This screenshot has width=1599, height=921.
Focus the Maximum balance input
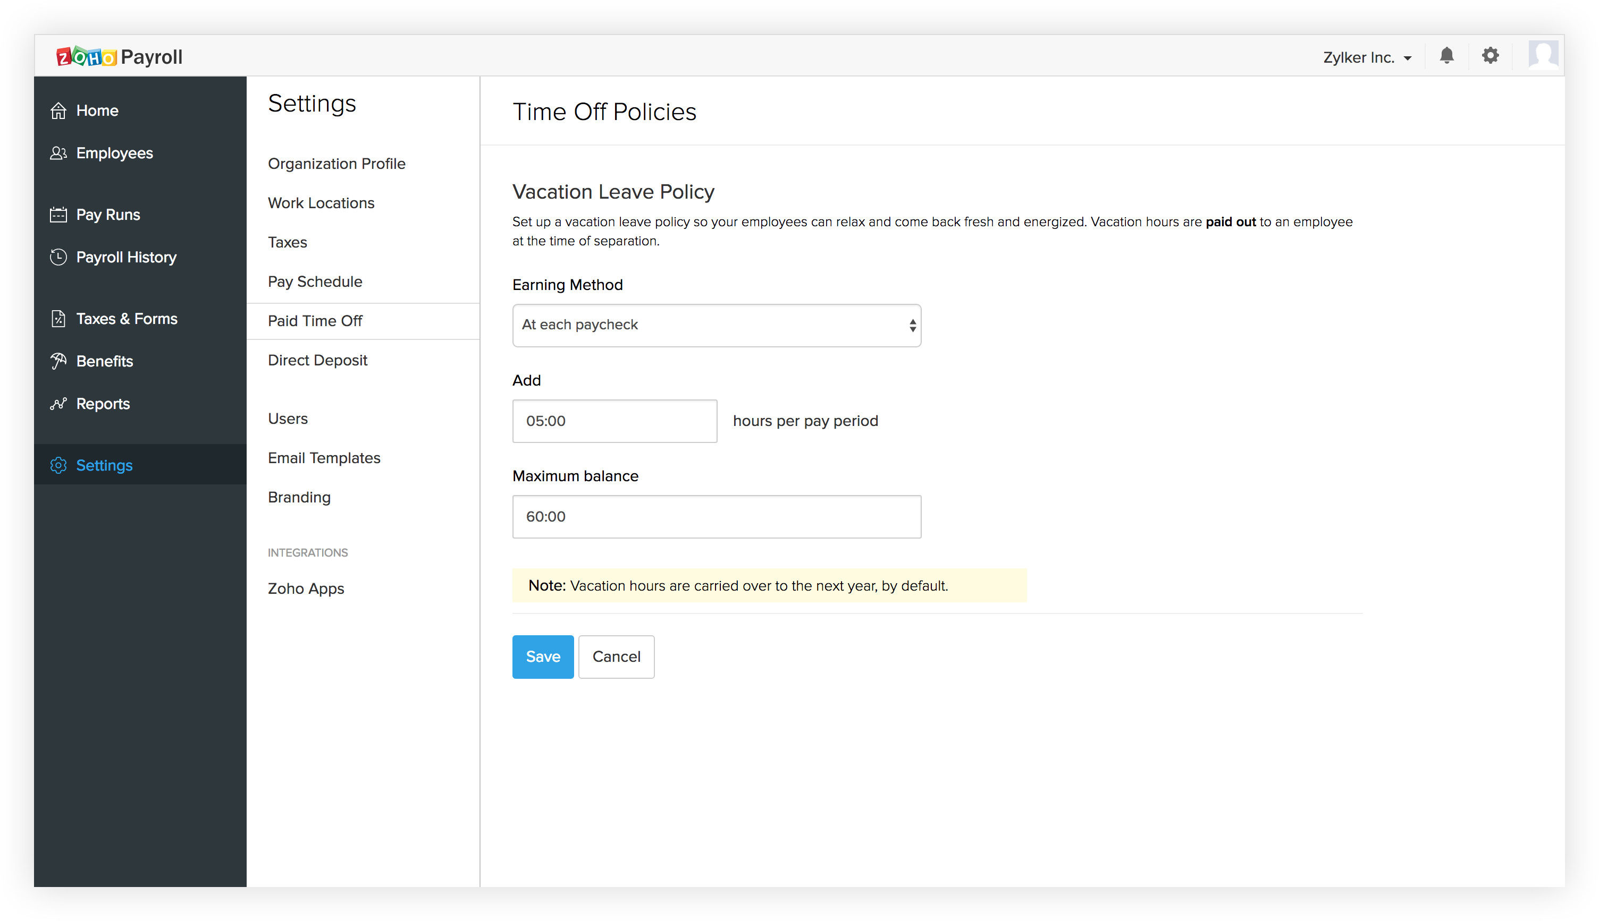[x=716, y=516]
